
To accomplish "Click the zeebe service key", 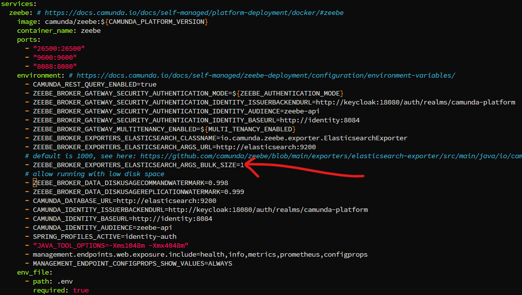I will tap(19, 12).
